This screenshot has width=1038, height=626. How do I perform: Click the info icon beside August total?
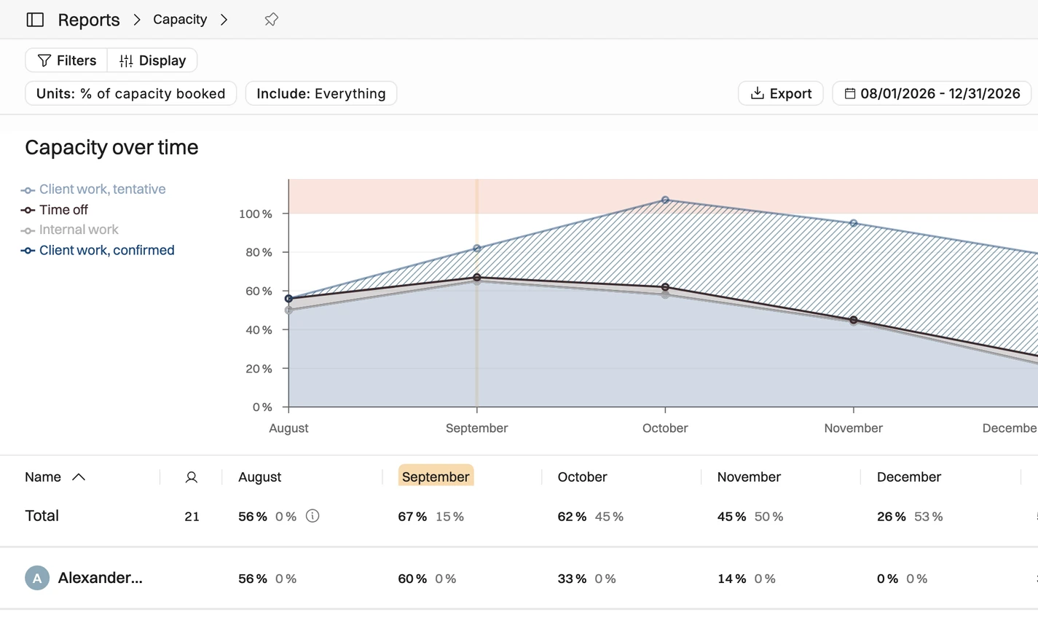click(312, 516)
